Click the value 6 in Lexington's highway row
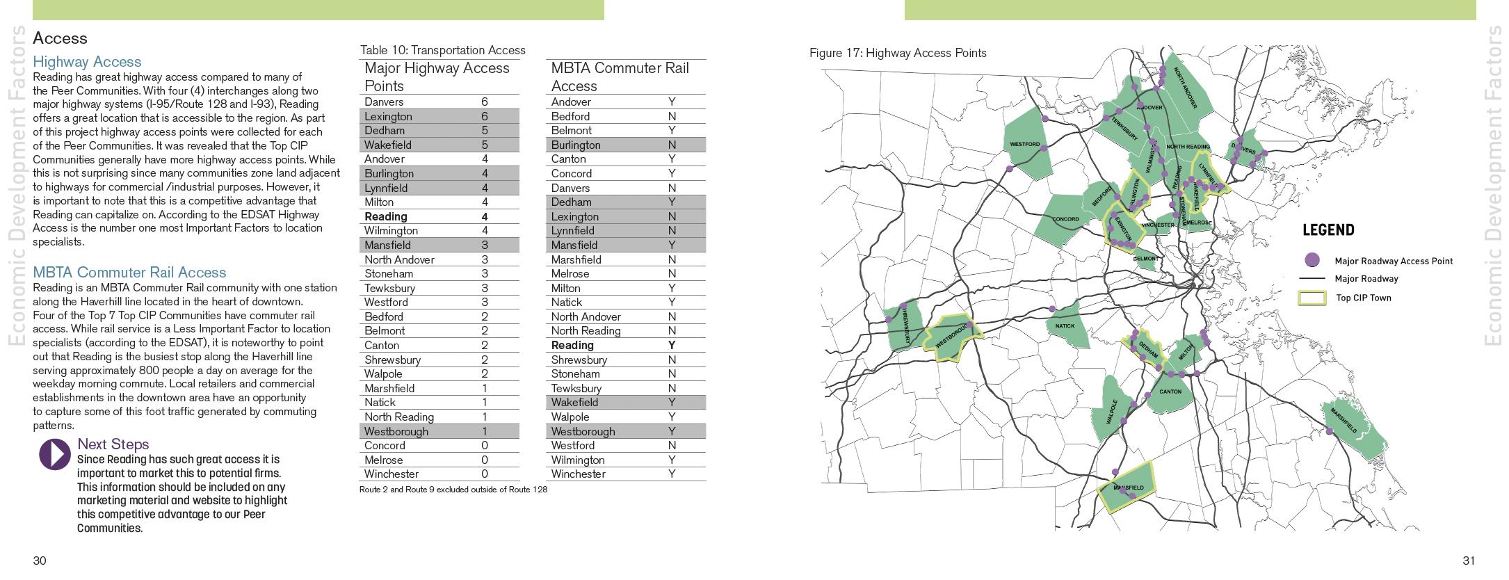 point(485,117)
